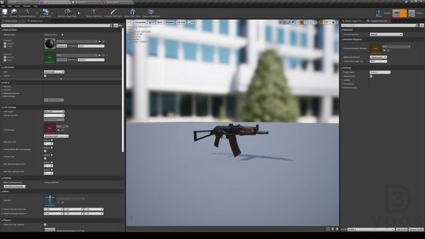425x239 pixels.
Task: Click the Save toolbar icon
Action: (x=5, y=12)
